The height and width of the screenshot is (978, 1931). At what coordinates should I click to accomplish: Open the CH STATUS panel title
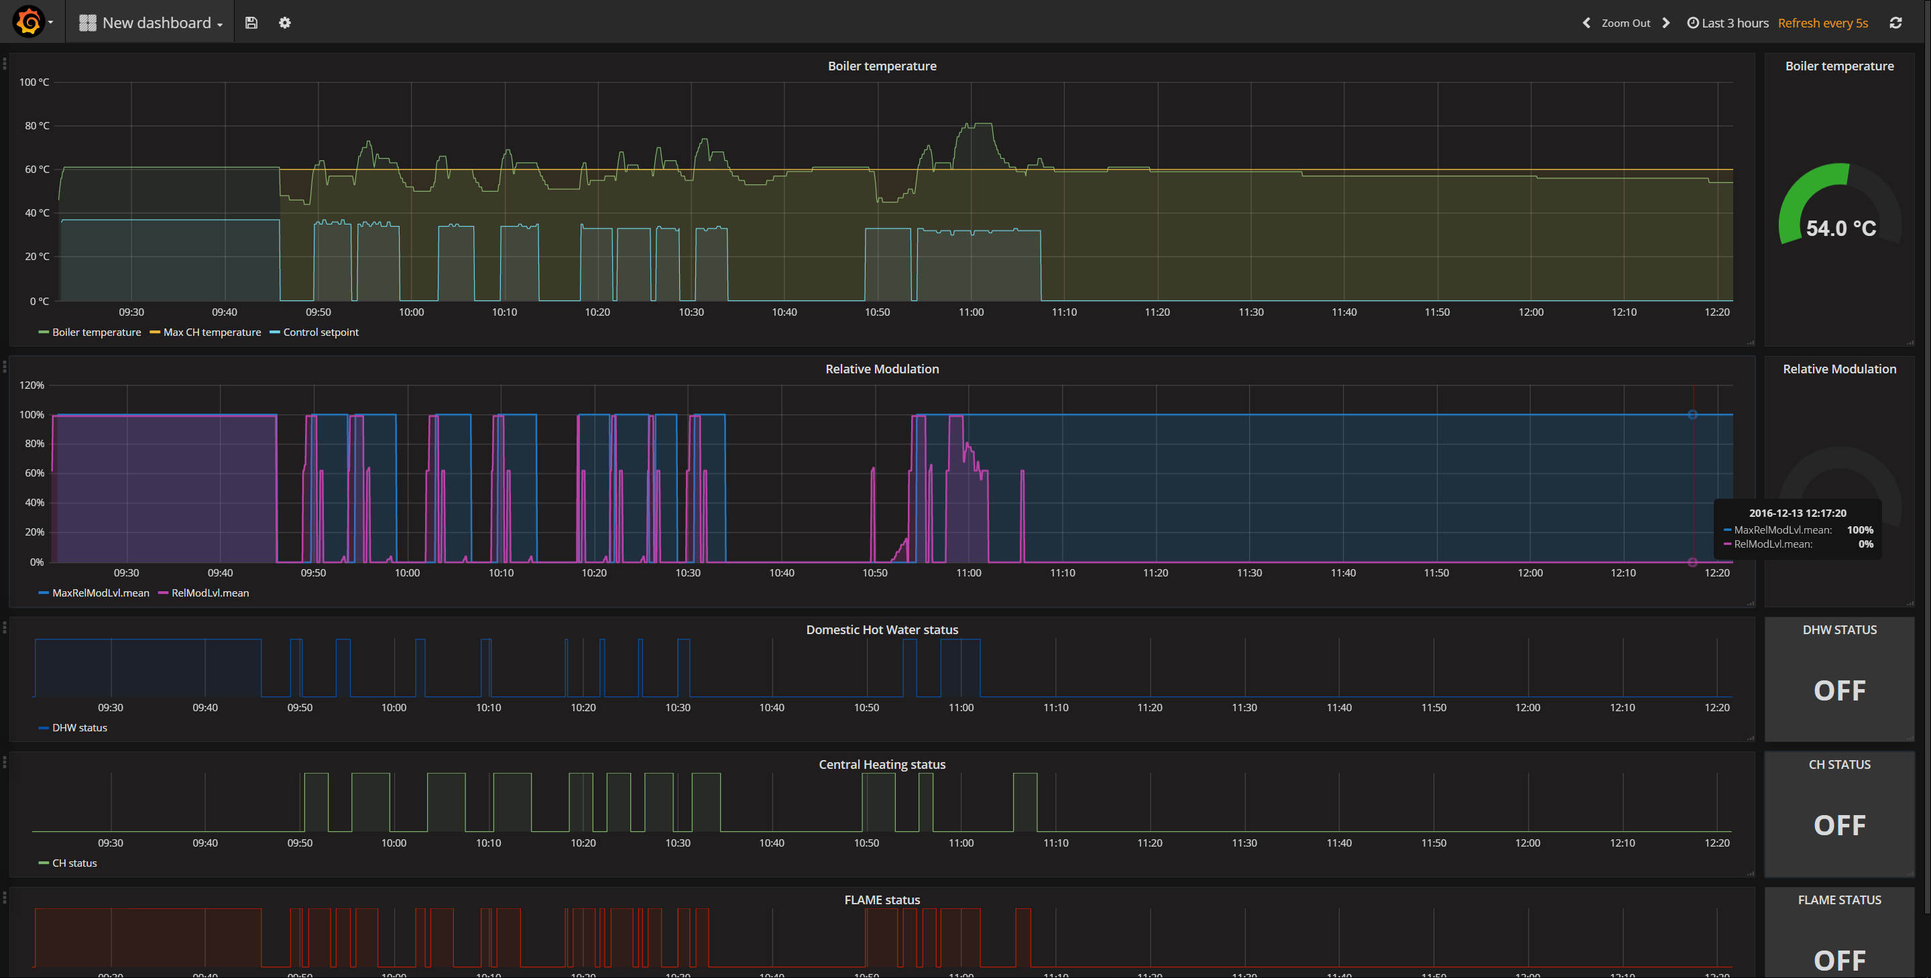[1840, 764]
